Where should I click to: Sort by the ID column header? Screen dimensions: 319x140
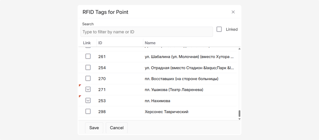point(100,43)
